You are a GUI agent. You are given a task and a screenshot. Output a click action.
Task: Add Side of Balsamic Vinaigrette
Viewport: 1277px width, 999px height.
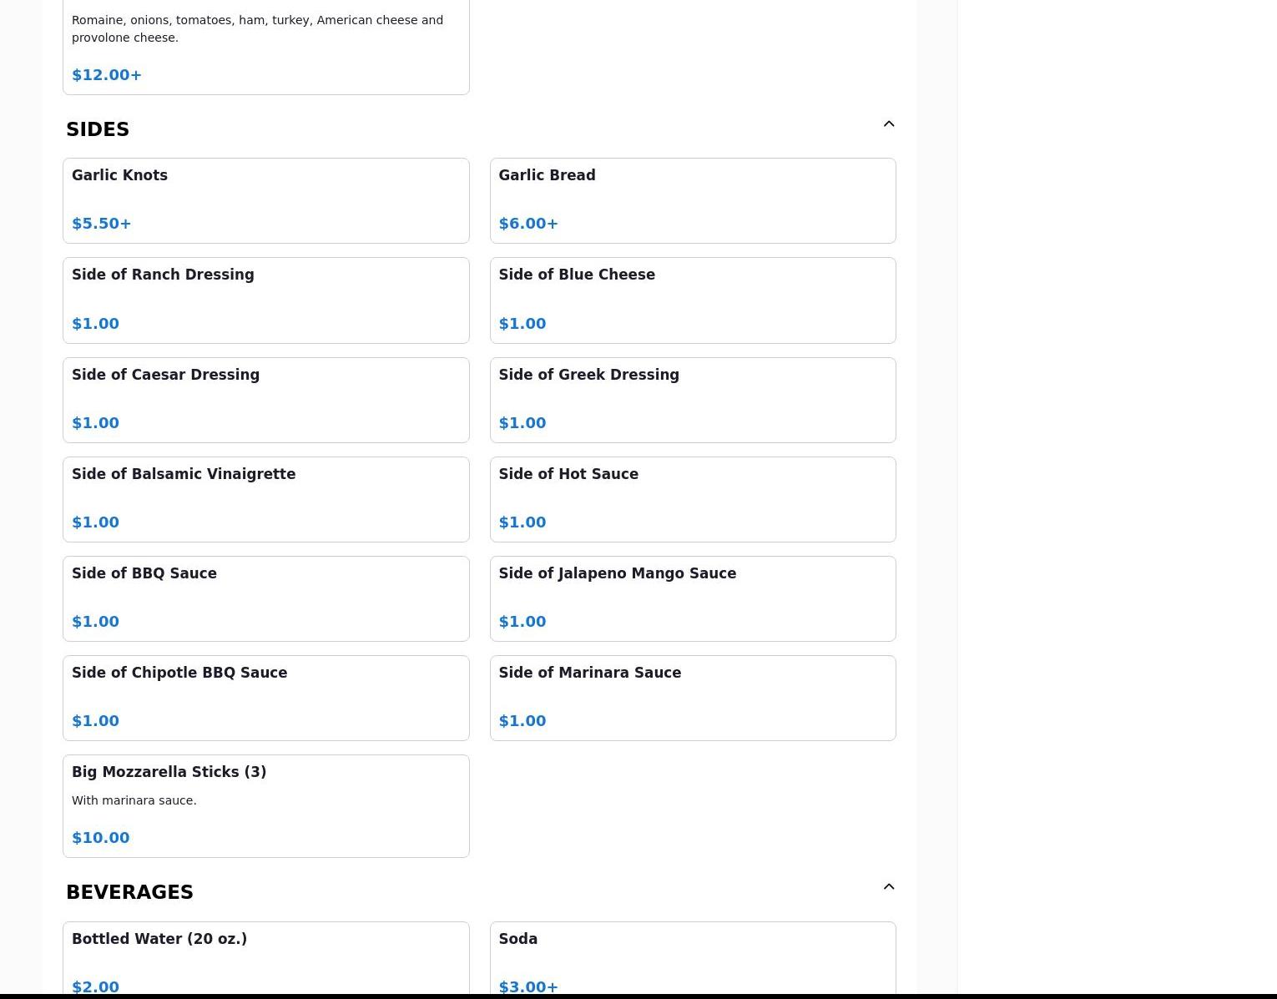pyautogui.click(x=266, y=500)
